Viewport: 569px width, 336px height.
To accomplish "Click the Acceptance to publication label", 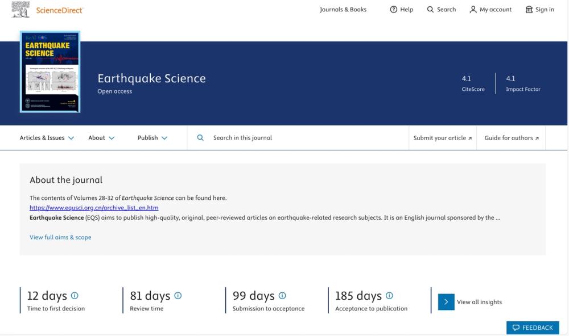I will [x=371, y=309].
